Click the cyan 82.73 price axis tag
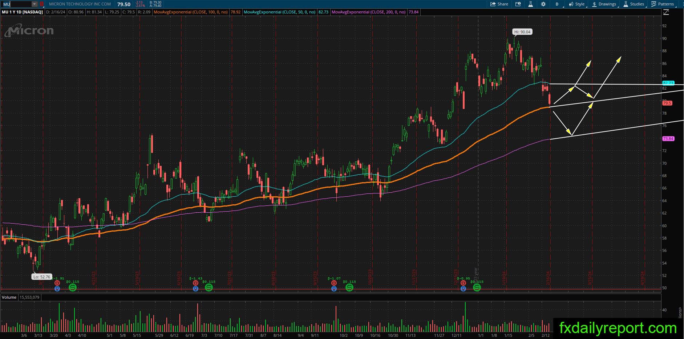684x339 pixels. click(x=668, y=83)
